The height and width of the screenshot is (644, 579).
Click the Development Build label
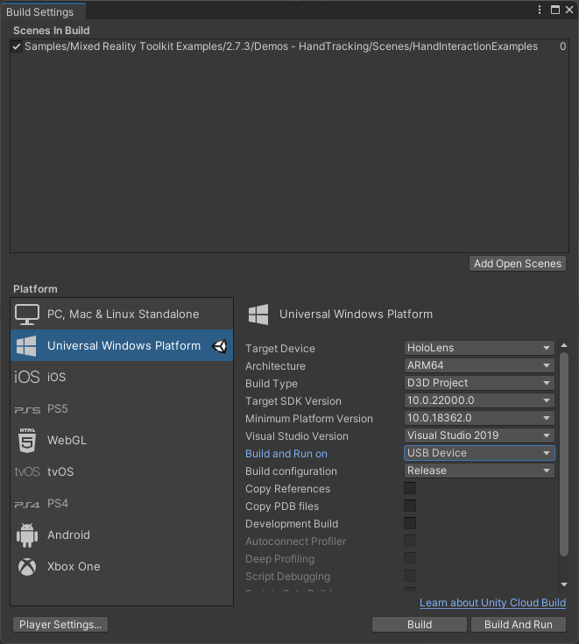(x=292, y=524)
